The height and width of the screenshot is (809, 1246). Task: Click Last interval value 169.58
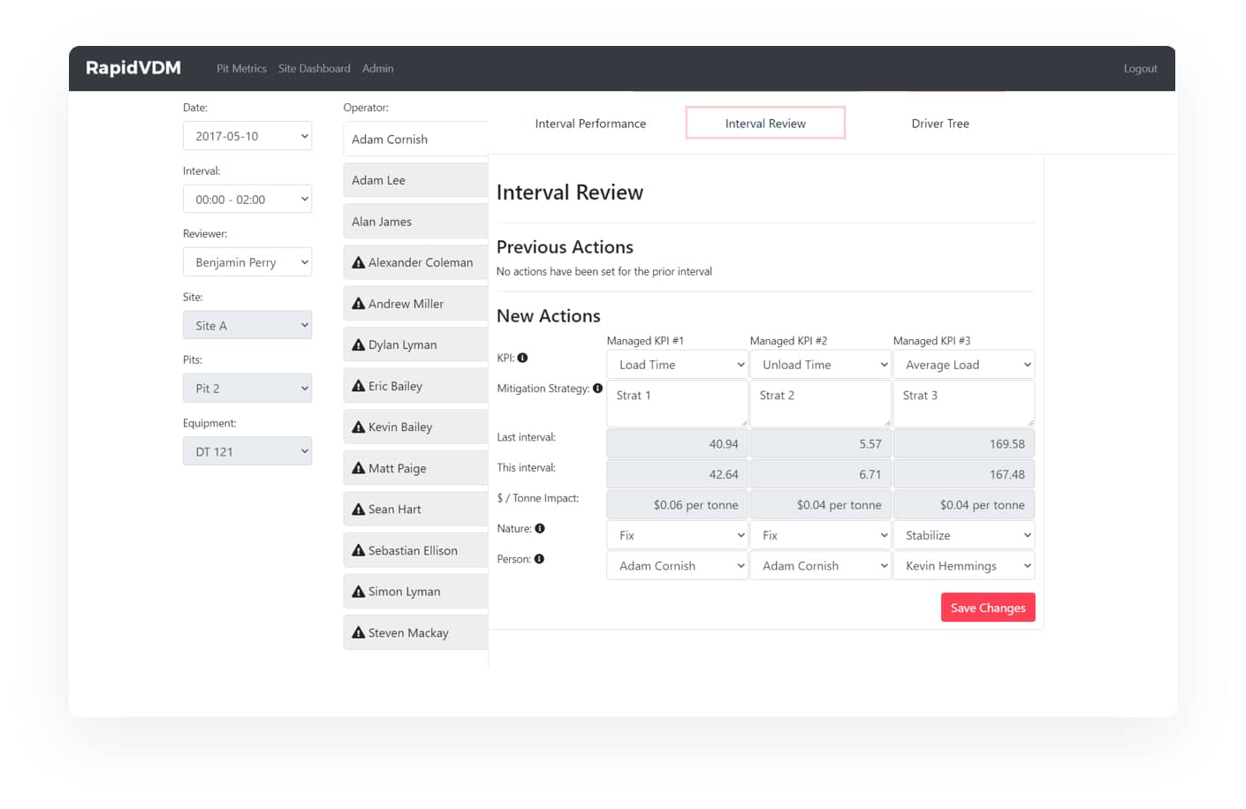pos(963,443)
